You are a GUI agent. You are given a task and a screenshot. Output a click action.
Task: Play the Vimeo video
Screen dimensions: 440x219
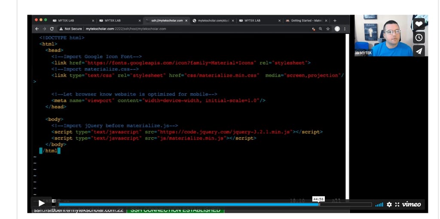42,203
